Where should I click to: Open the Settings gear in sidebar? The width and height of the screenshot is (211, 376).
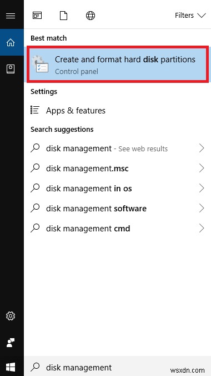click(11, 316)
